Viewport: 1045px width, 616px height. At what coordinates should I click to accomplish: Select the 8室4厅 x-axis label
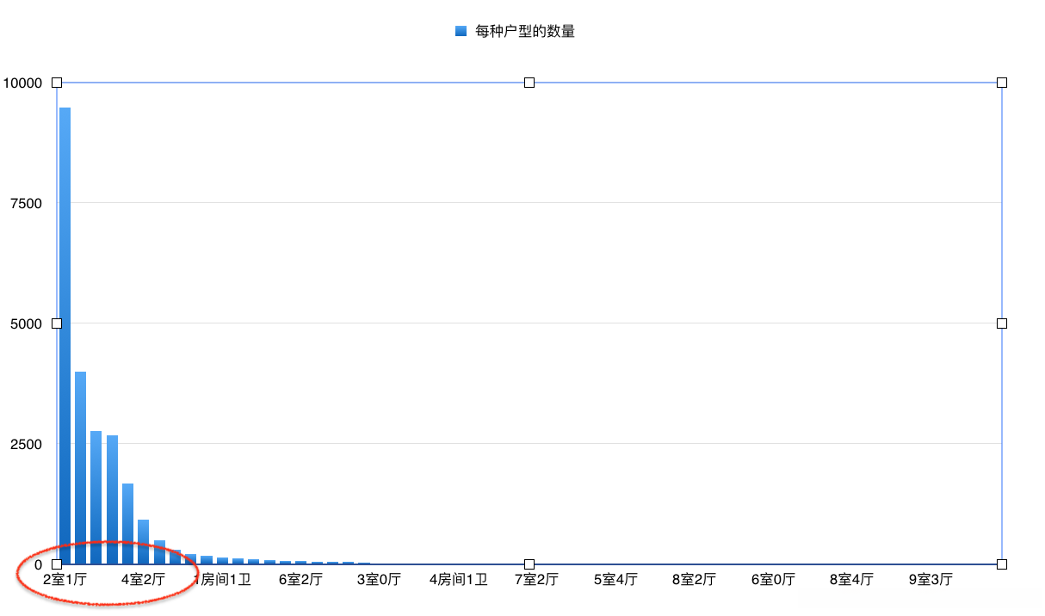point(851,580)
